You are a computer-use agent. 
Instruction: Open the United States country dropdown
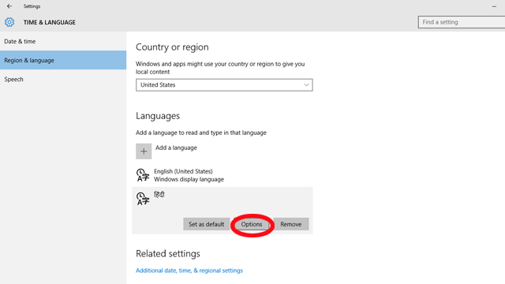pyautogui.click(x=224, y=85)
